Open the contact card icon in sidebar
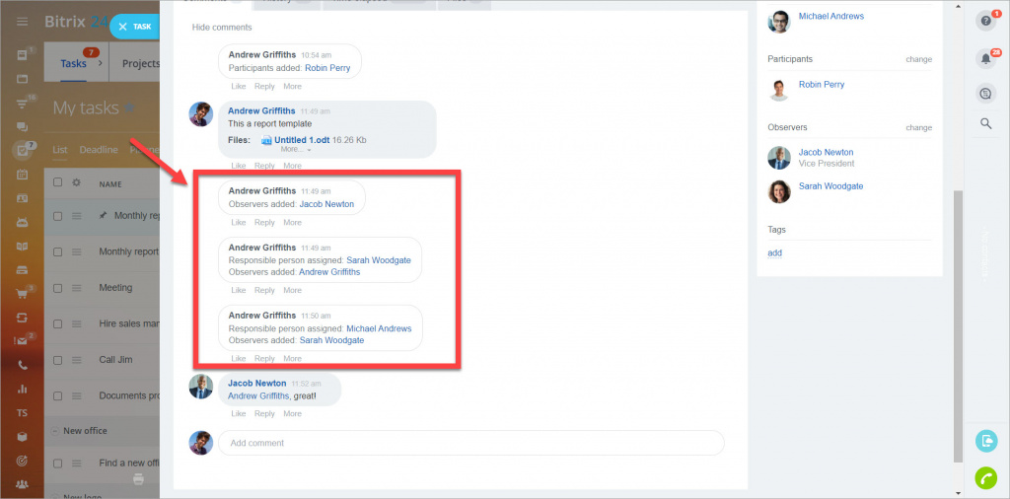This screenshot has height=499, width=1010. point(22,198)
